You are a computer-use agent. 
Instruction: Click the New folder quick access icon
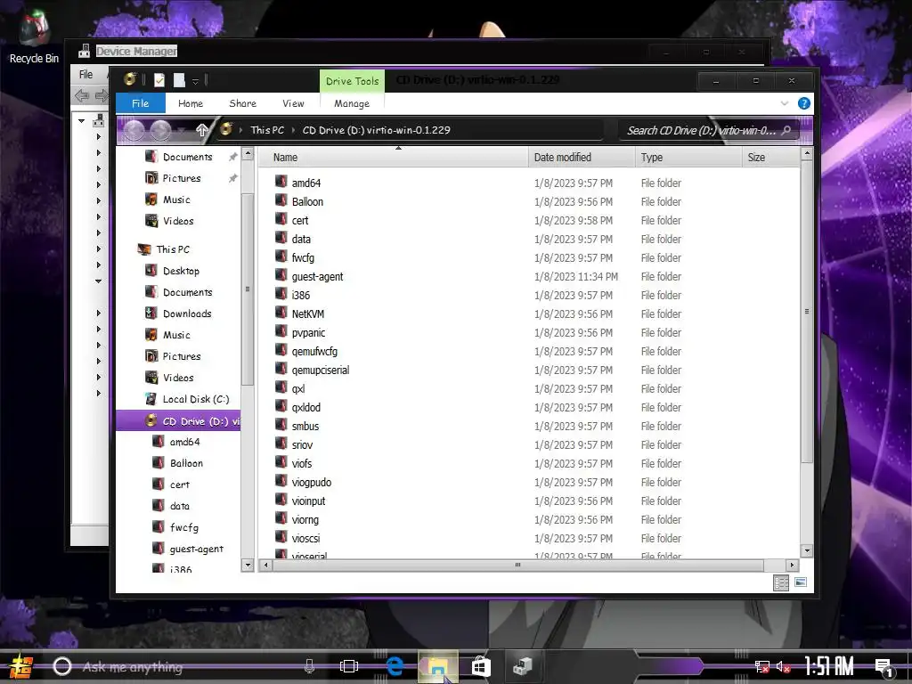[x=179, y=80]
